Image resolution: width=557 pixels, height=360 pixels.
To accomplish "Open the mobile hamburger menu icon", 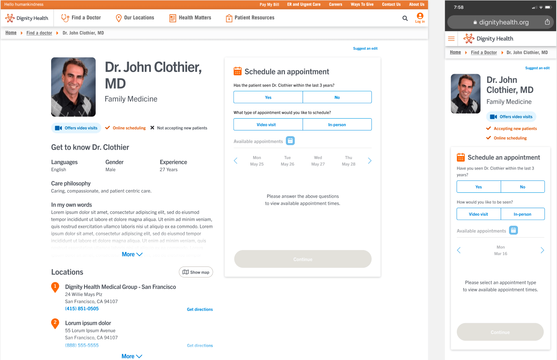I will click(x=451, y=39).
